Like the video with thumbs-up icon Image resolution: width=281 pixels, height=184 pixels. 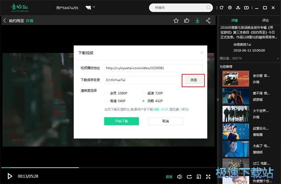(187, 21)
